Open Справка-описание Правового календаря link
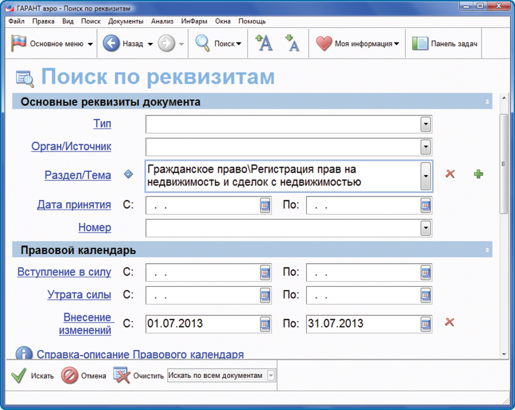 click(140, 354)
